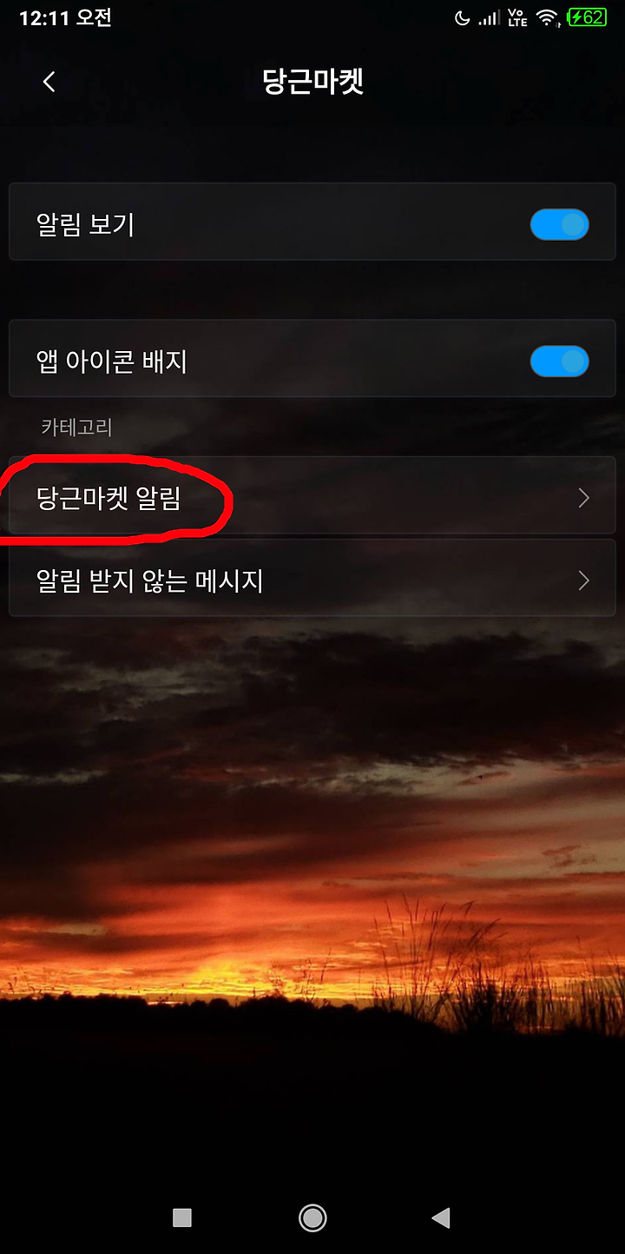Tap the 알림 보기 label text
Screen dimensions: 625x1254
coord(85,225)
